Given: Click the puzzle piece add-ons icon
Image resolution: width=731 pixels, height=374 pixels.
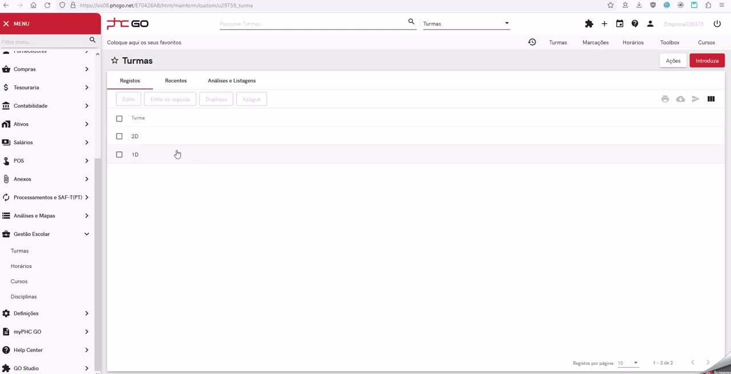Looking at the screenshot, I should (589, 24).
